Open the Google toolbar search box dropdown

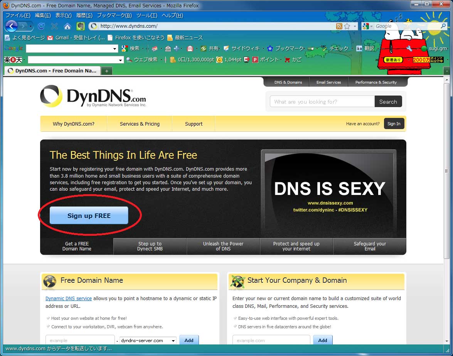(x=115, y=49)
